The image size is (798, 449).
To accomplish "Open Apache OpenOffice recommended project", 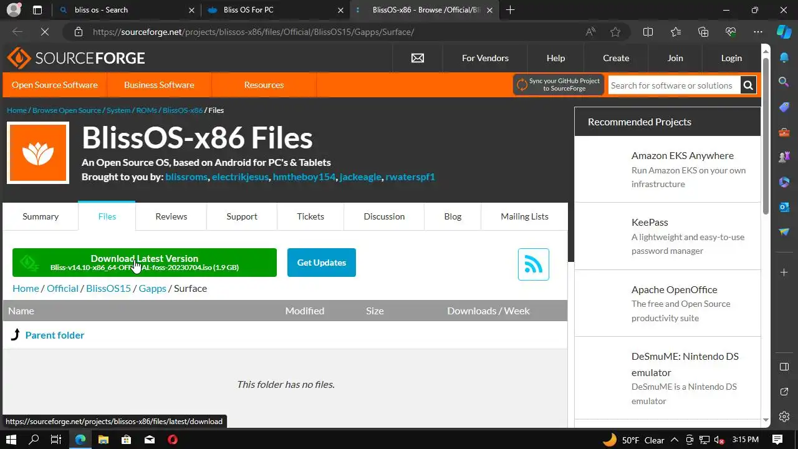I will click(675, 289).
